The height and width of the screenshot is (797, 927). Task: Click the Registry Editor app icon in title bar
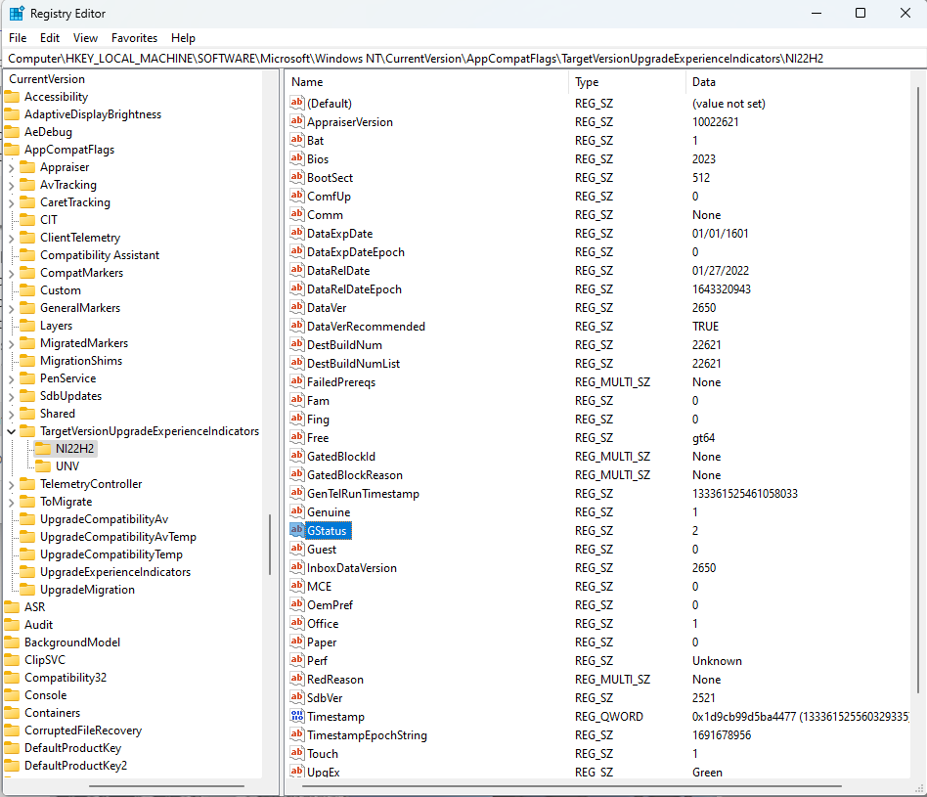pos(17,13)
